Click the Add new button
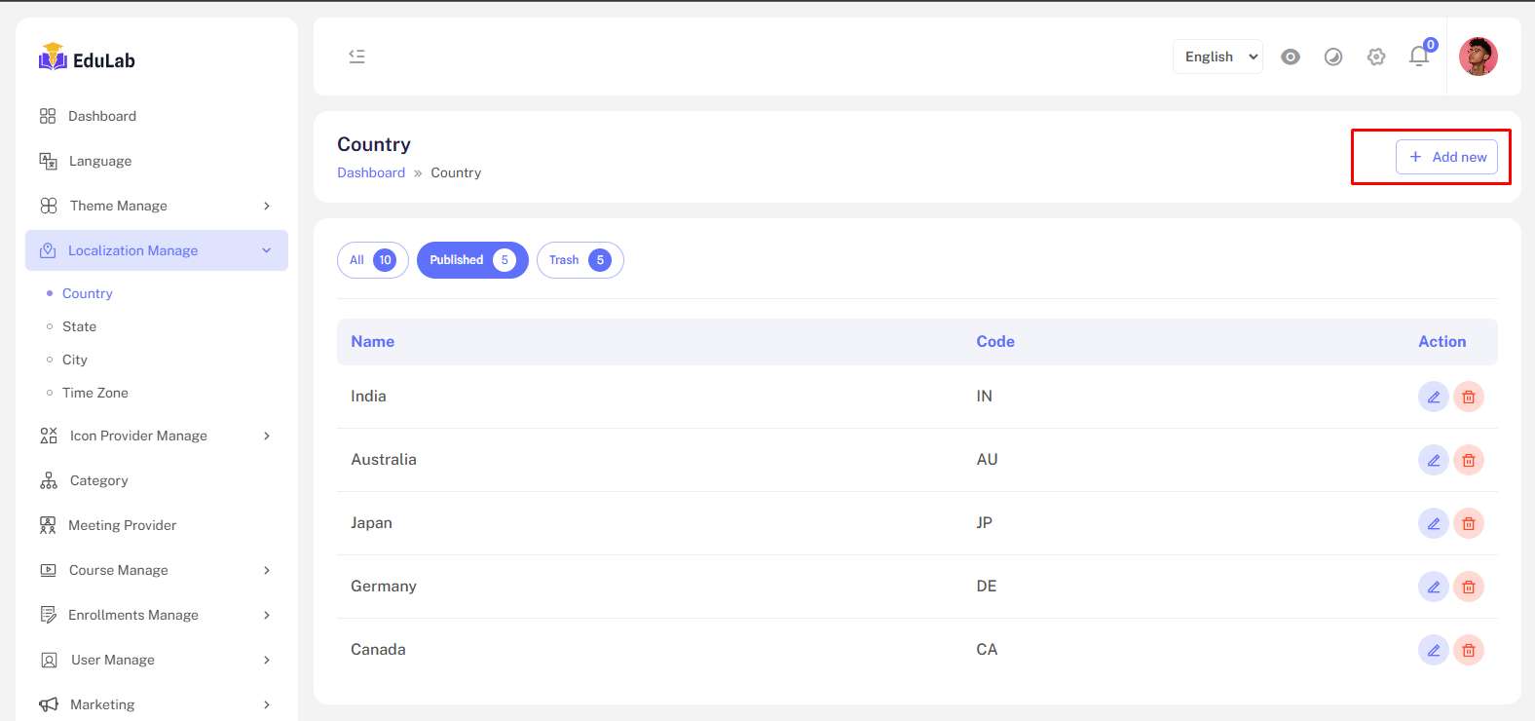The image size is (1535, 721). tap(1445, 157)
